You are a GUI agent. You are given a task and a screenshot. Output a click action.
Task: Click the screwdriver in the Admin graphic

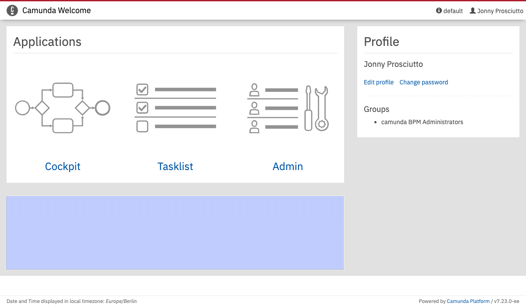(309, 108)
